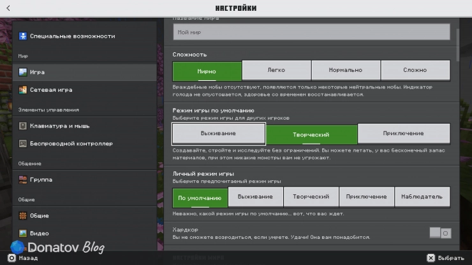Set difficulty to Мирно

coord(207,71)
